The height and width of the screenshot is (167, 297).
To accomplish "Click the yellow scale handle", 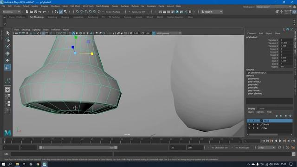I will pos(92,54).
